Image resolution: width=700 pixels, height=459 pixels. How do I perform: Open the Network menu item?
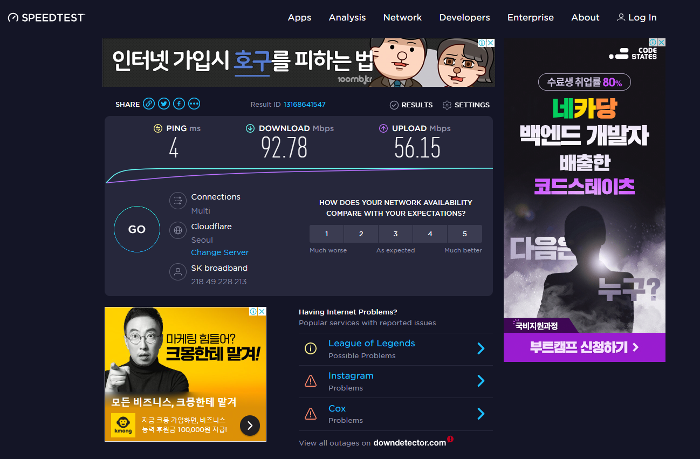(402, 18)
